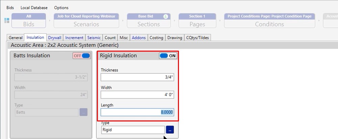Image resolution: width=338 pixels, height=139 pixels.
Task: Go to the Costing tab
Action: [156, 38]
